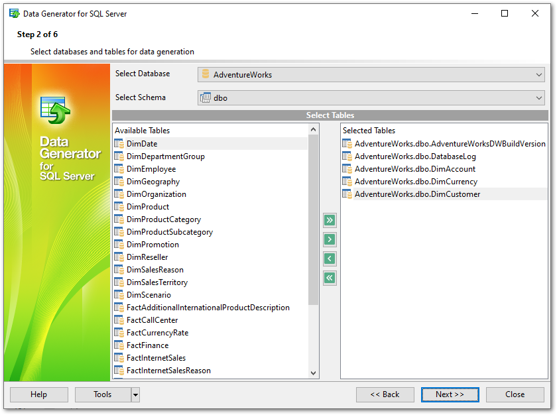This screenshot has height=415, width=557.
Task: Select DimScenario in Available Tables
Action: point(211,295)
